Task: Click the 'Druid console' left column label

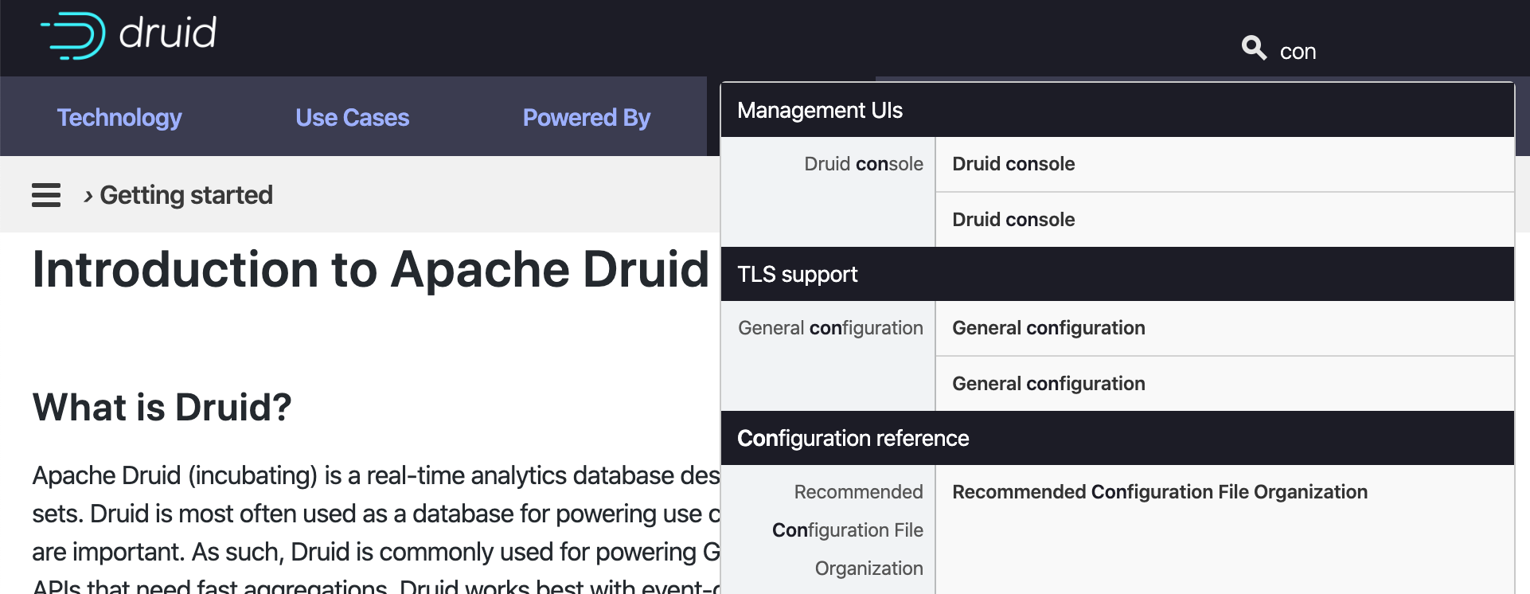Action: (x=864, y=164)
